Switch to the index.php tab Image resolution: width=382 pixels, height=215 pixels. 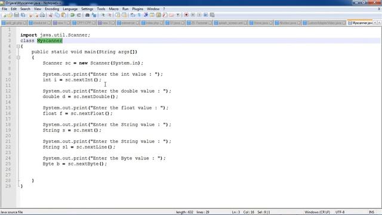[152, 23]
